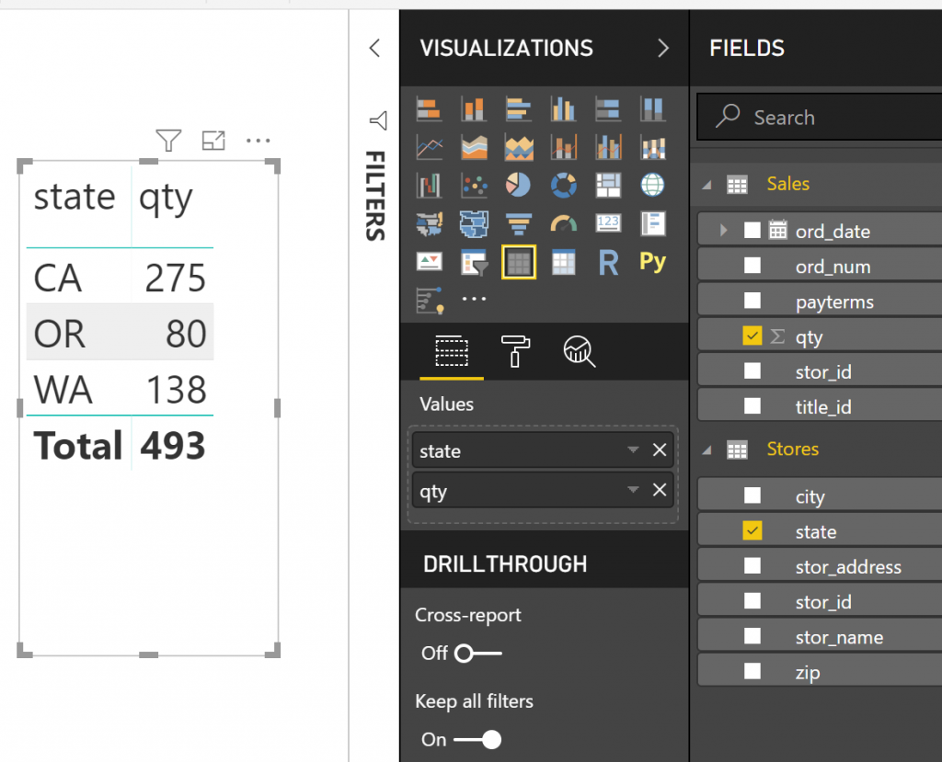The height and width of the screenshot is (762, 942).
Task: Remove qty from Values well
Action: pyautogui.click(x=660, y=491)
